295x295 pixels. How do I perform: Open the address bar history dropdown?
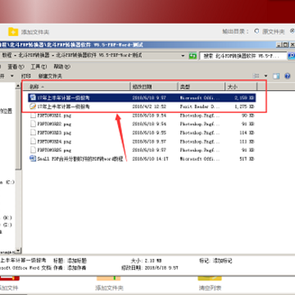[183, 56]
